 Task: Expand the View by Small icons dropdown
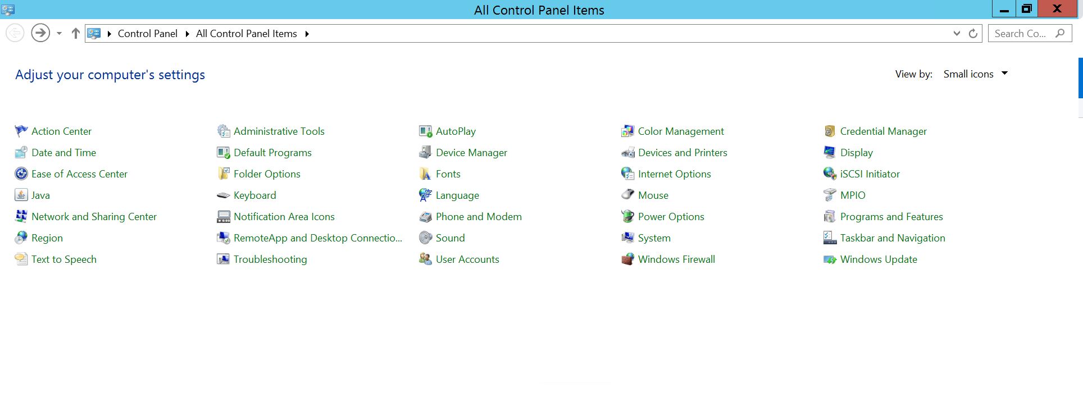pyautogui.click(x=976, y=74)
